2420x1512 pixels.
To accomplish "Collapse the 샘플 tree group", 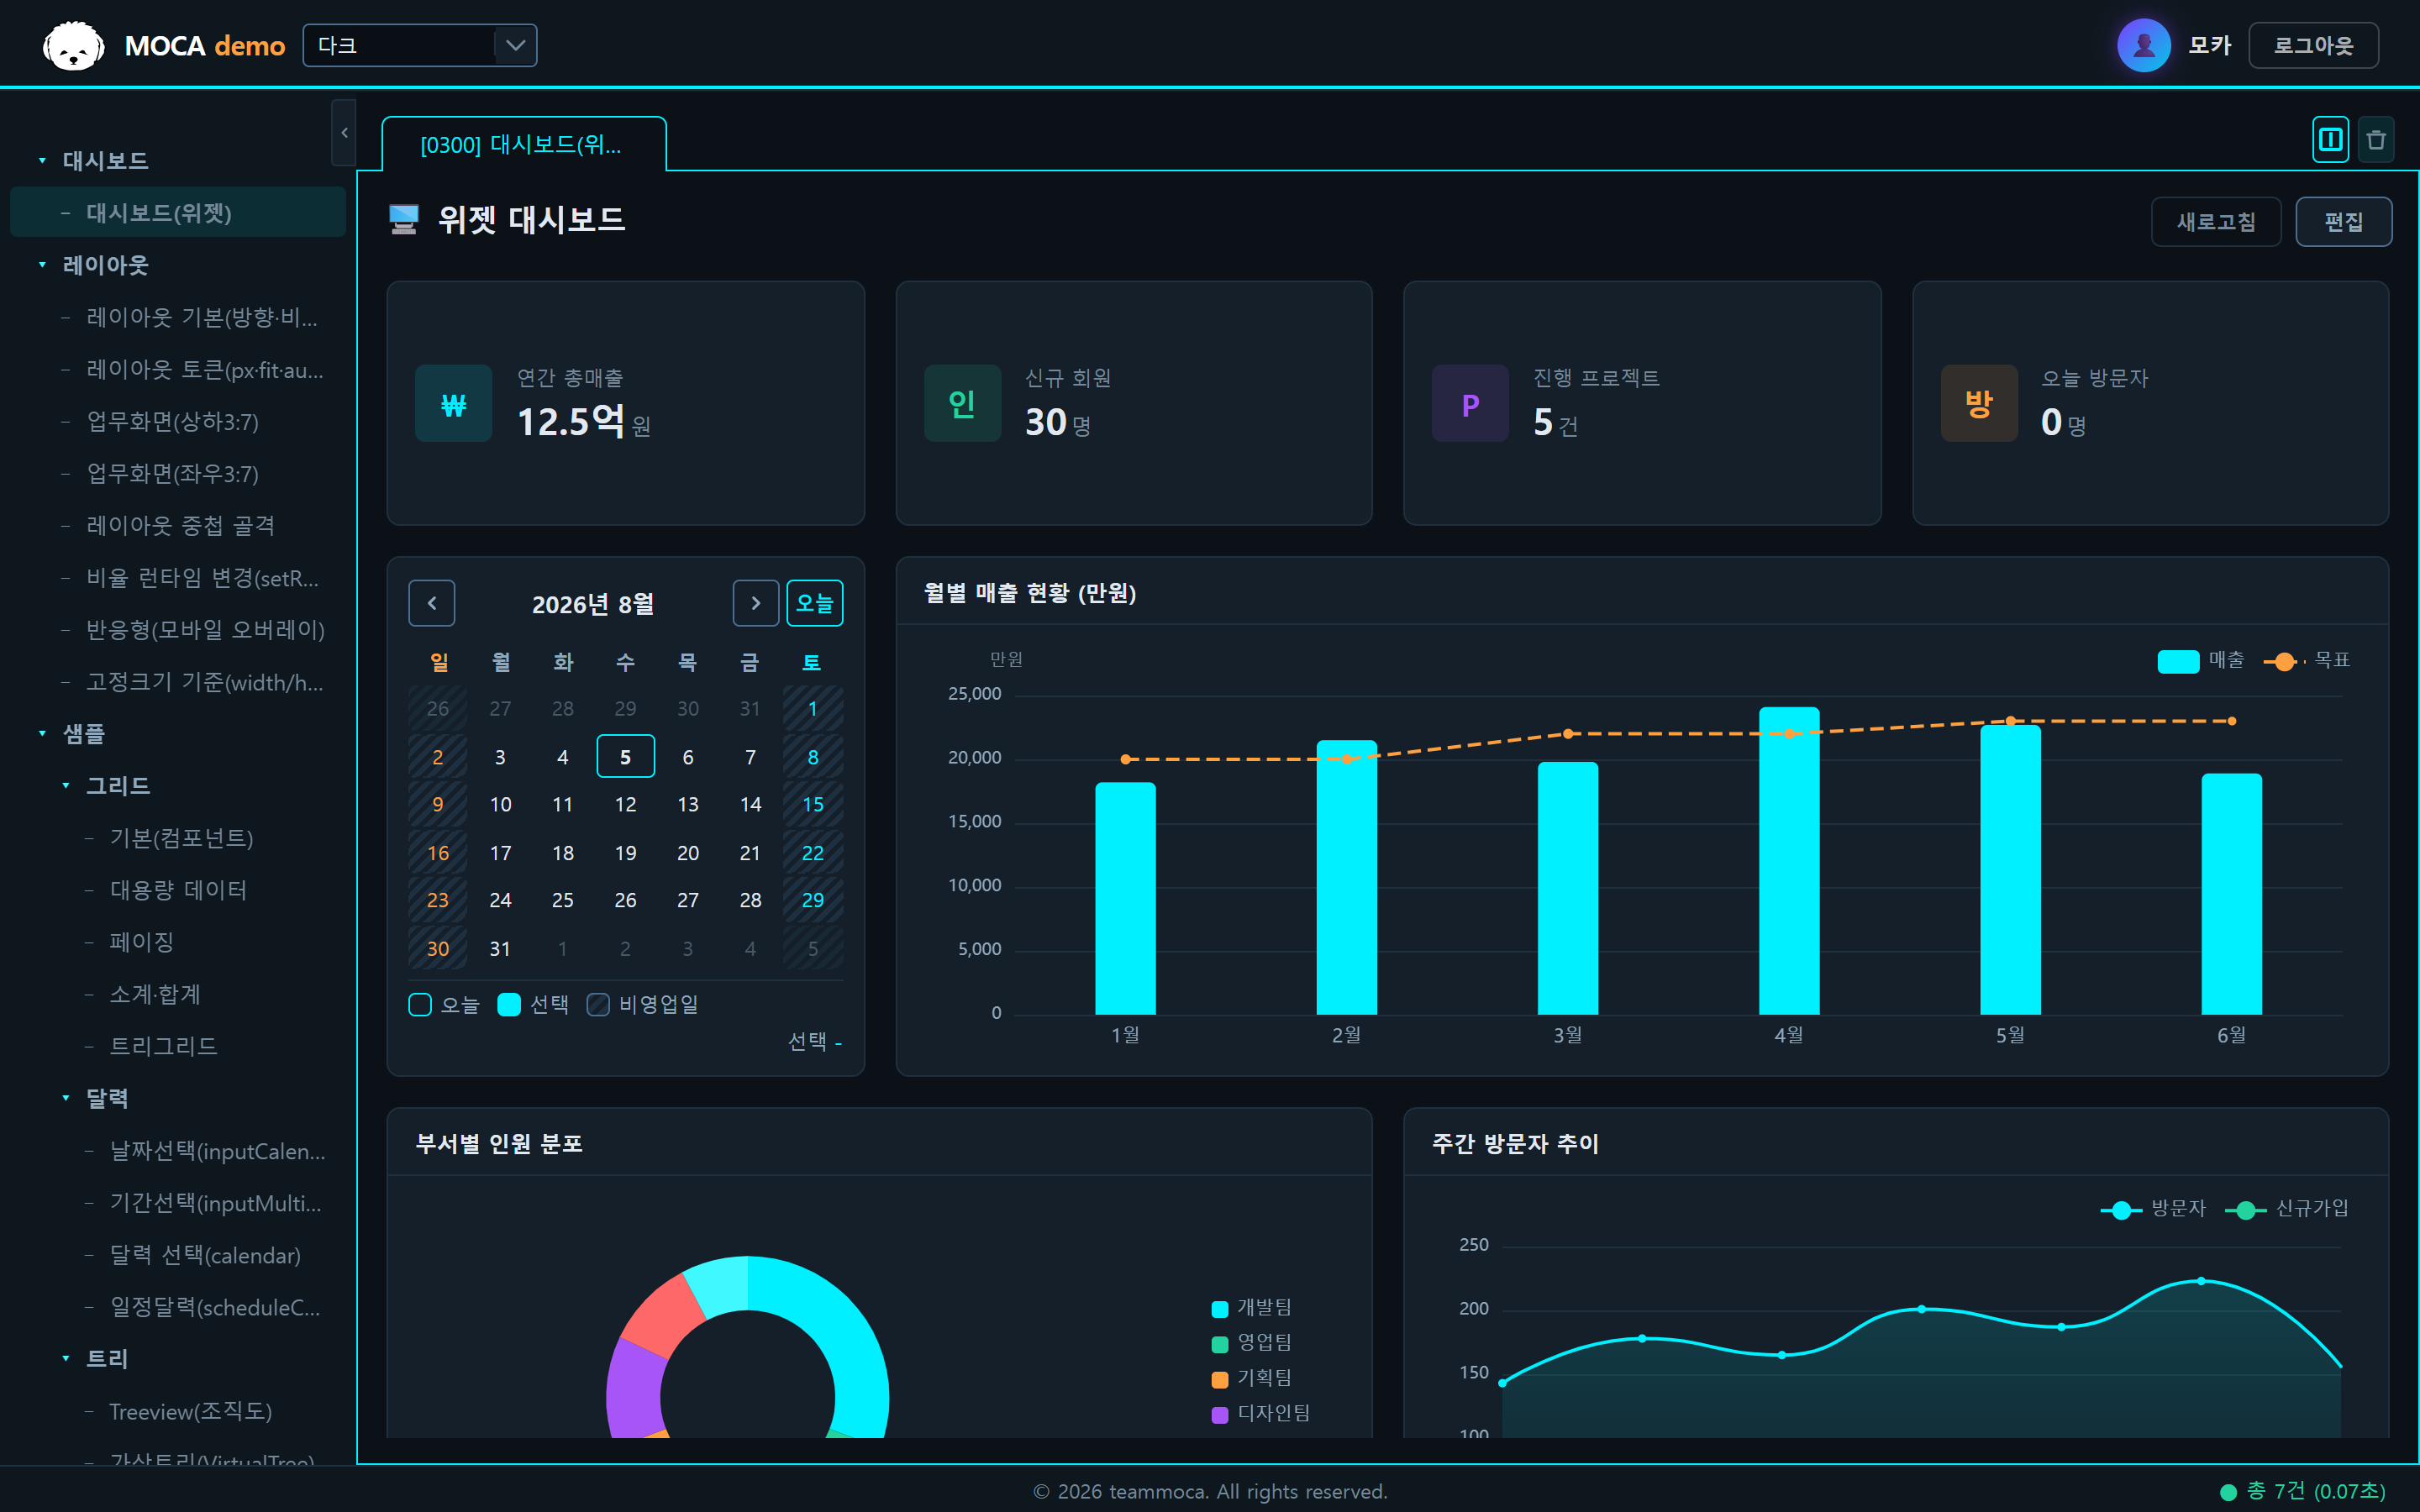I will pos(42,734).
